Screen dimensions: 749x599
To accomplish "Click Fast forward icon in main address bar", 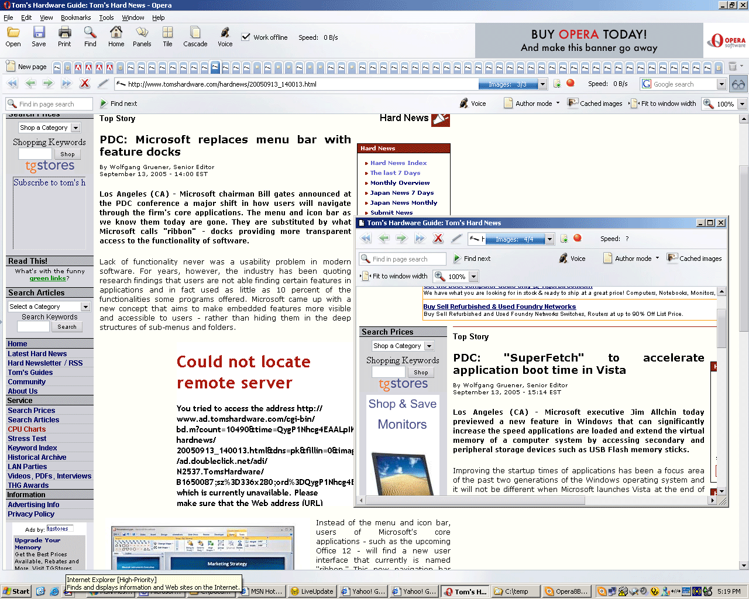I will 66,84.
